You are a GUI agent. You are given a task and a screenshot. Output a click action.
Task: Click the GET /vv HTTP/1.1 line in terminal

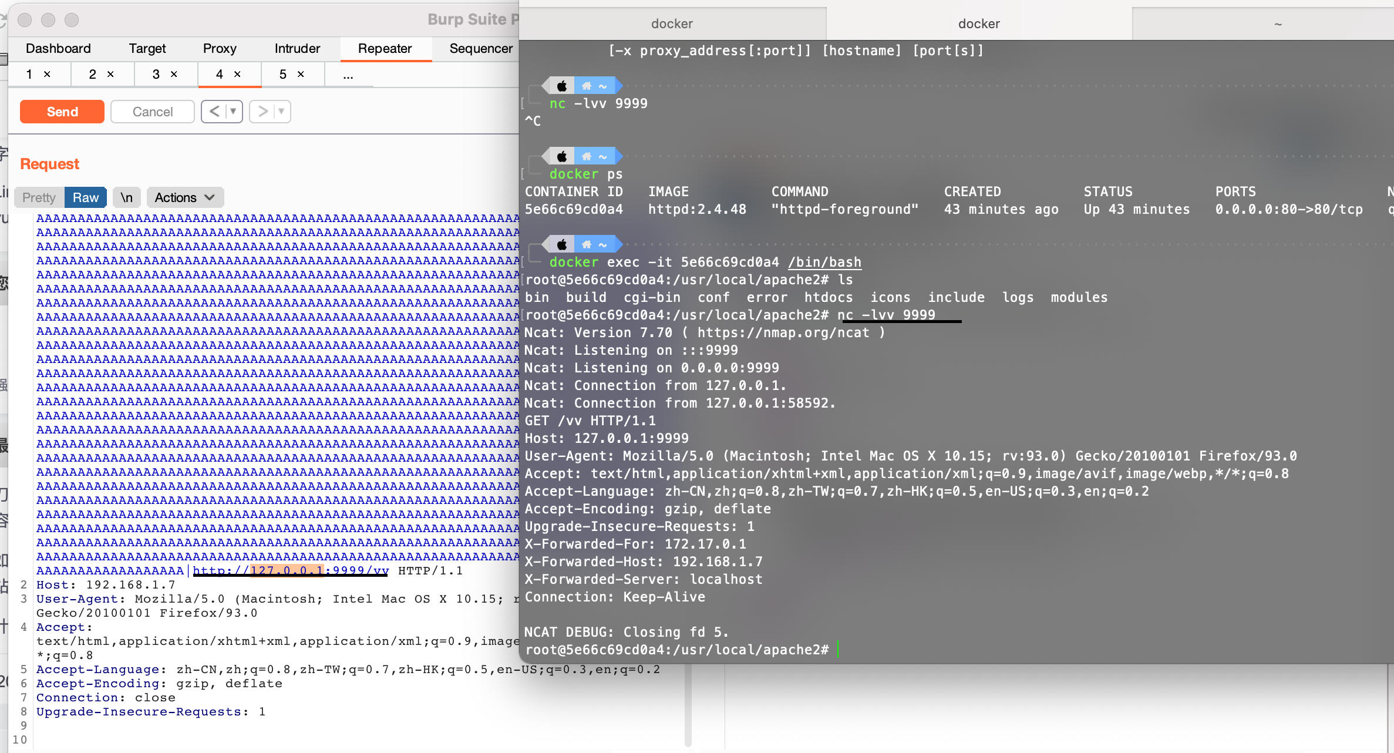click(x=590, y=421)
